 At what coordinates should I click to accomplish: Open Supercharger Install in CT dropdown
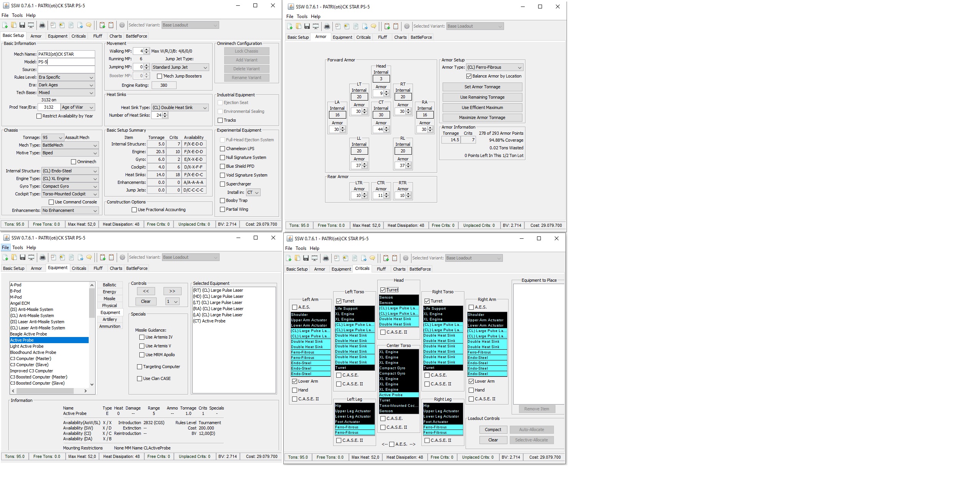click(253, 193)
